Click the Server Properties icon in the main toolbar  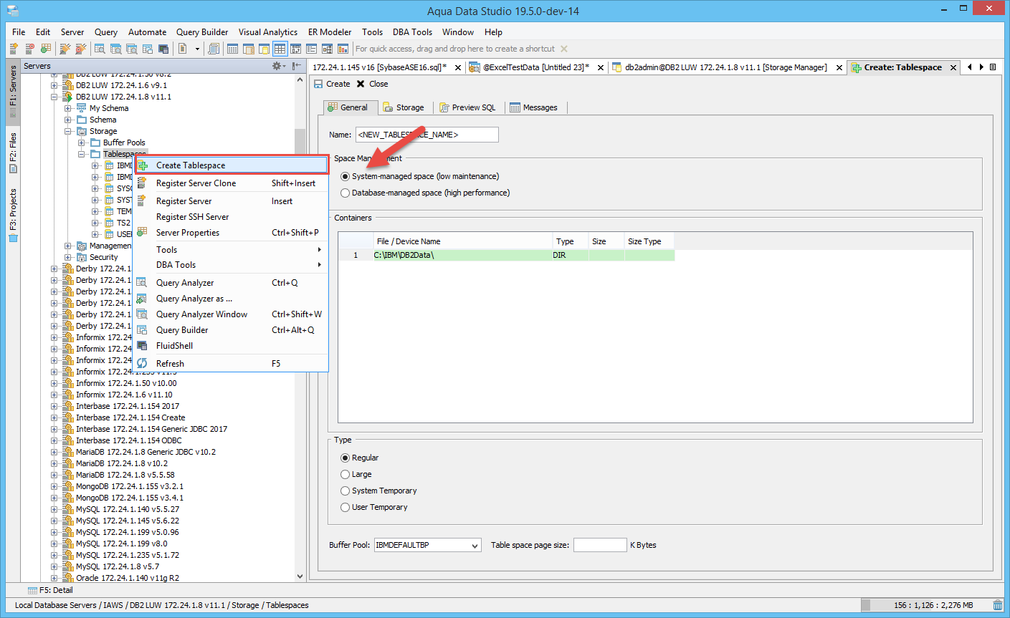pos(46,49)
